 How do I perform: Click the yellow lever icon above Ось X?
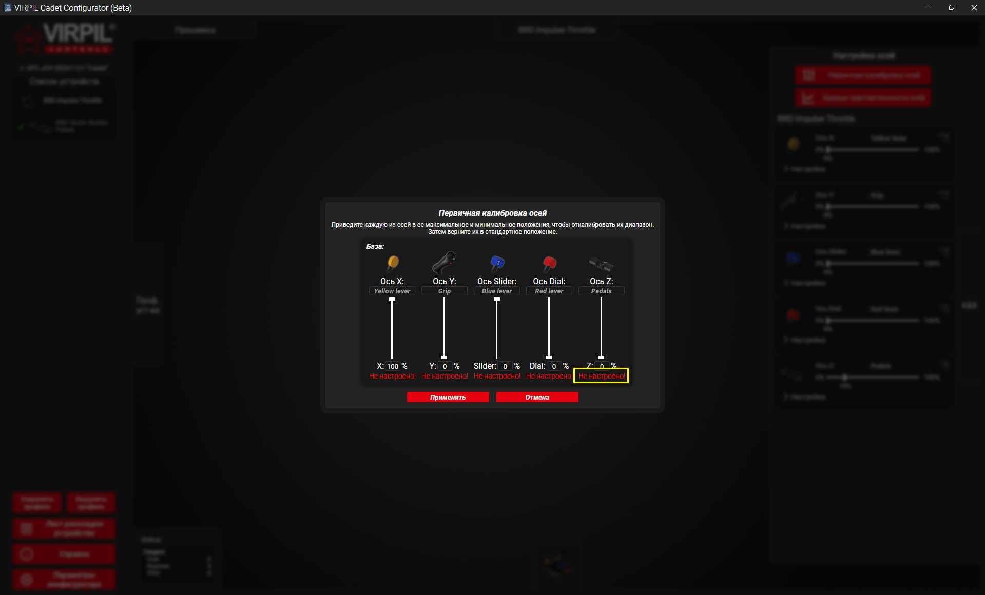coord(393,263)
